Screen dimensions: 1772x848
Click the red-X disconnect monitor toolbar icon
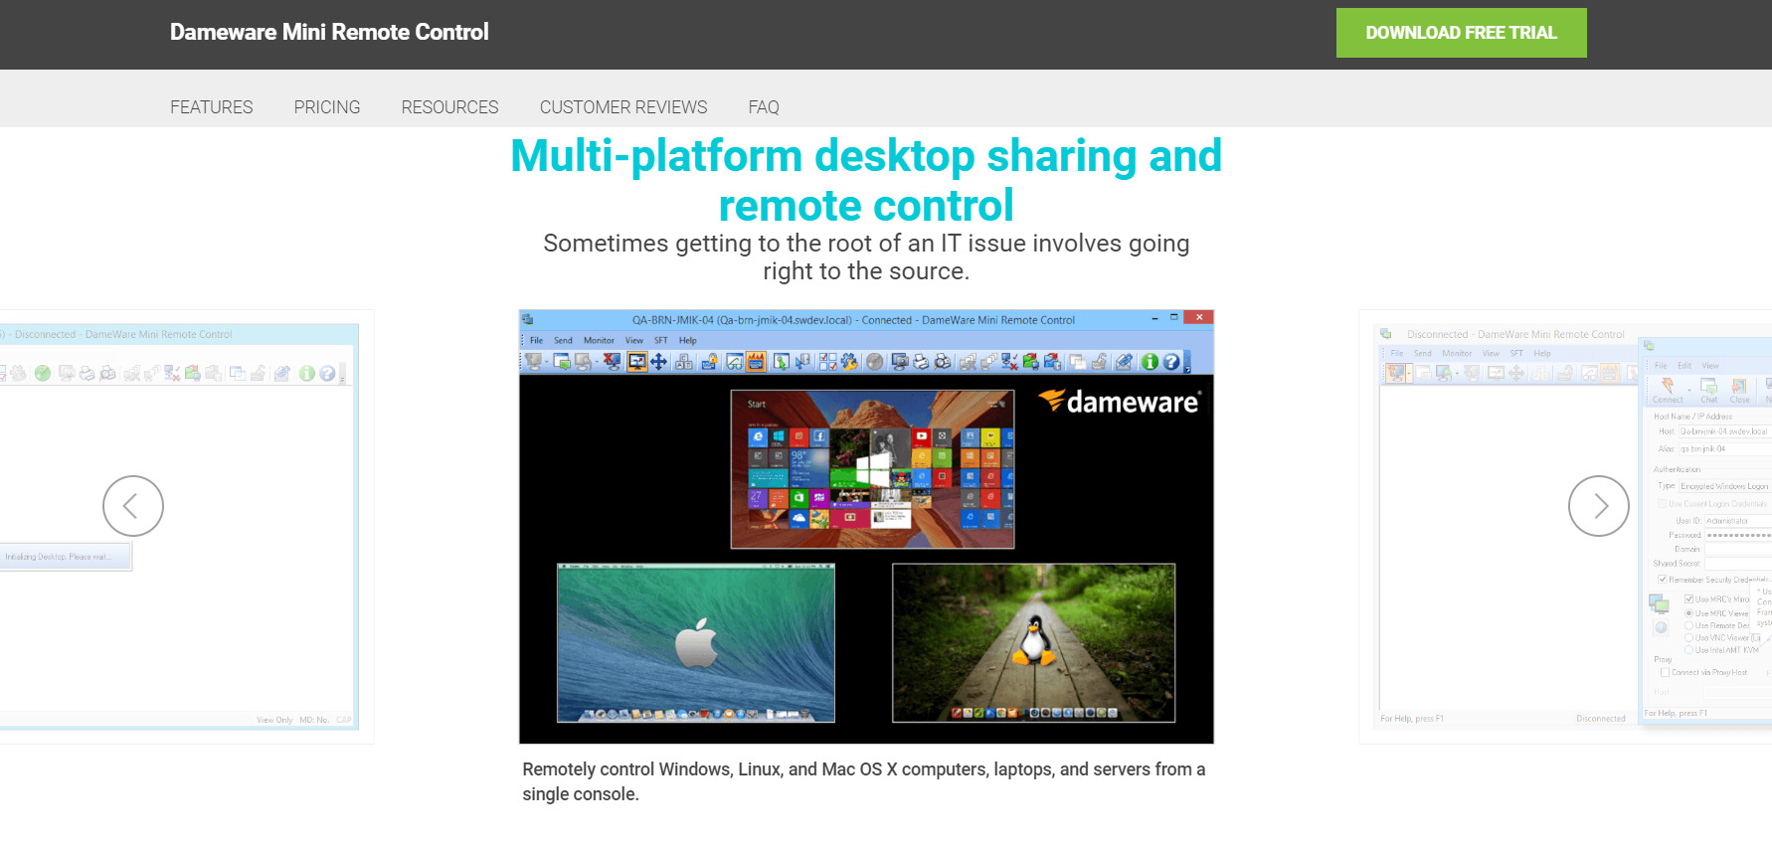tap(612, 362)
